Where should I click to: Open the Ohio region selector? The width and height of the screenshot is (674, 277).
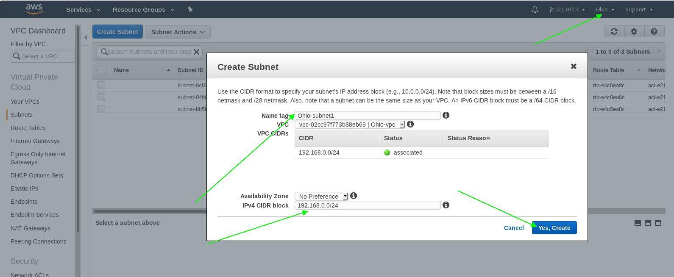tap(605, 9)
